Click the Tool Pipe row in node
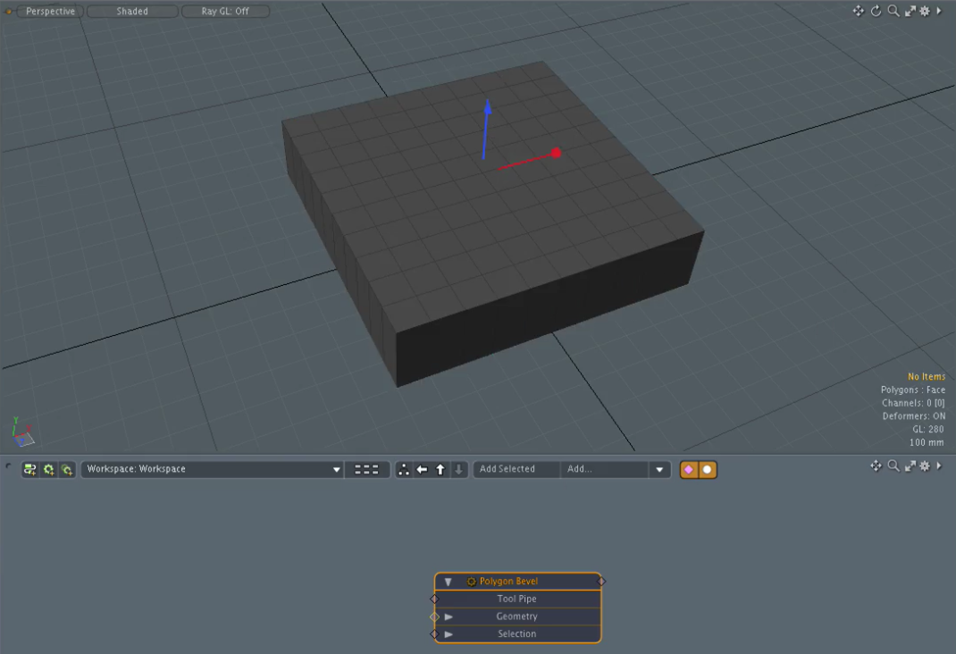The height and width of the screenshot is (654, 956). [x=516, y=599]
